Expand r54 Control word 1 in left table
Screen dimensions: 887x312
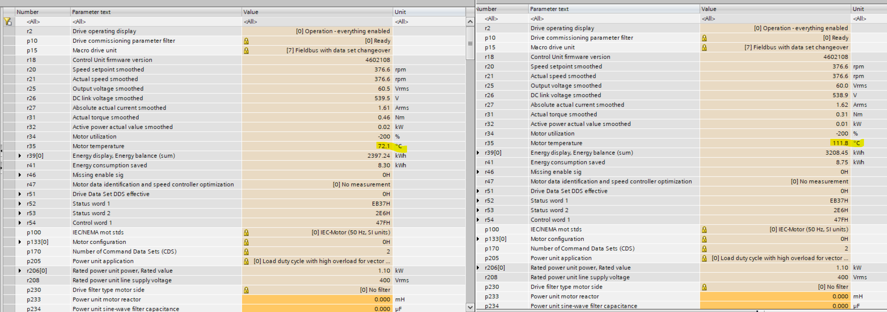[x=20, y=223]
